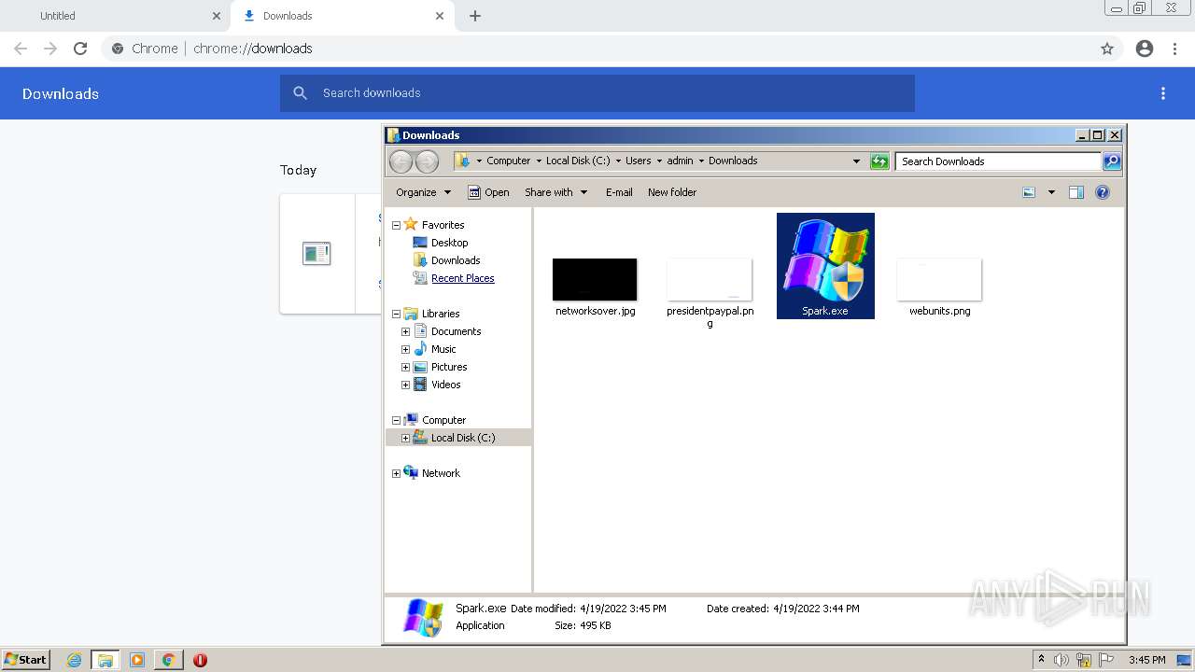This screenshot has width=1195, height=672.
Task: Go forward in Explorer window
Action: click(x=427, y=161)
